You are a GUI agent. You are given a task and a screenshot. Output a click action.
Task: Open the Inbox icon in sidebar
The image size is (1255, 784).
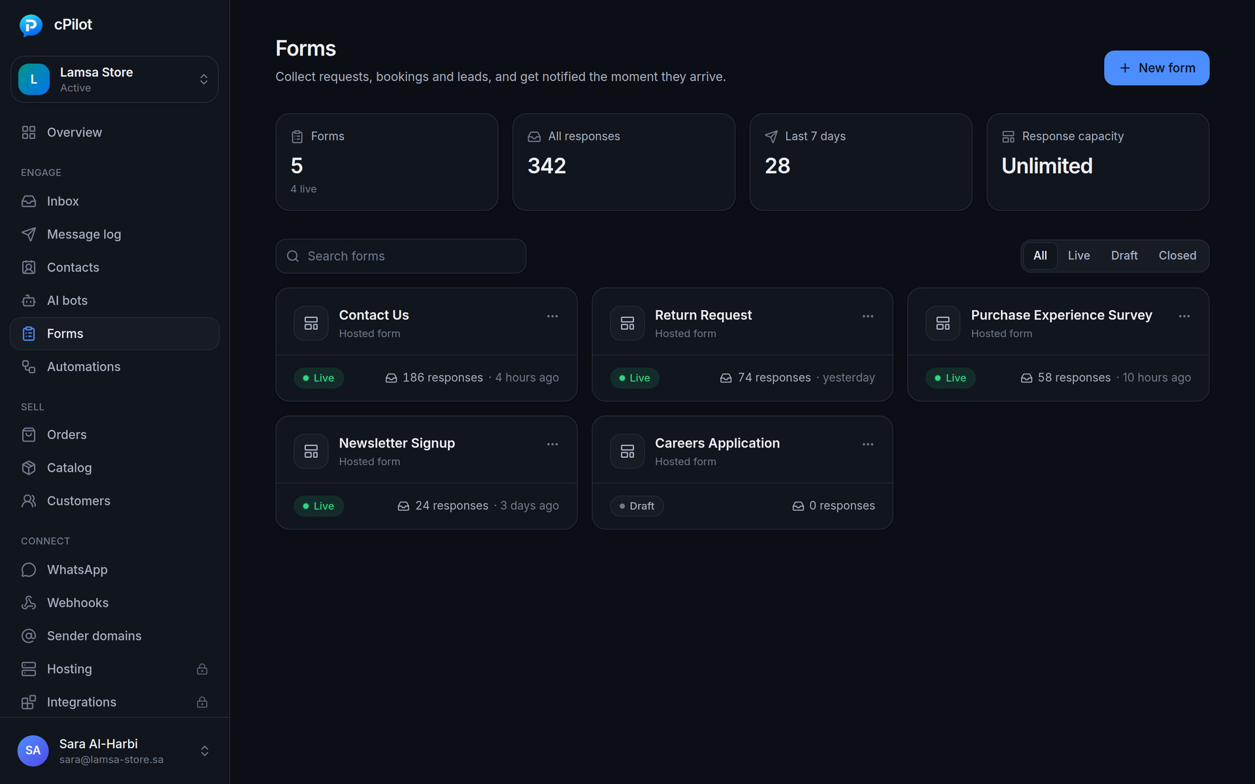pyautogui.click(x=29, y=201)
